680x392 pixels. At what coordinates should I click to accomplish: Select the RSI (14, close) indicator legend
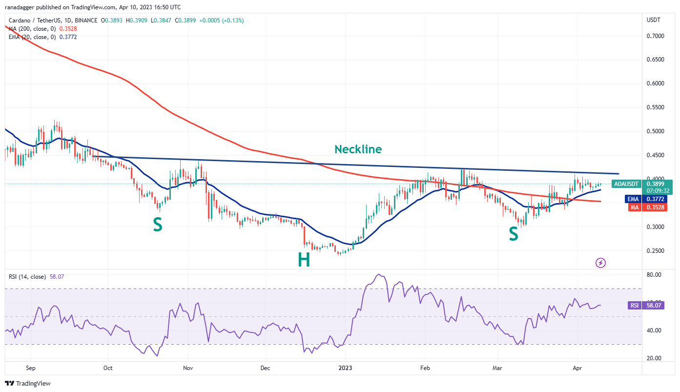pos(27,277)
